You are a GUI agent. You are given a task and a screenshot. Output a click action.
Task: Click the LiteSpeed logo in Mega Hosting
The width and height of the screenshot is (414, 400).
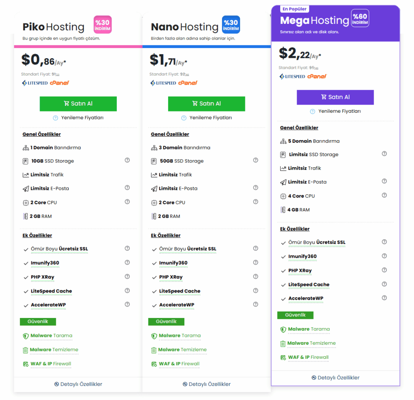292,76
